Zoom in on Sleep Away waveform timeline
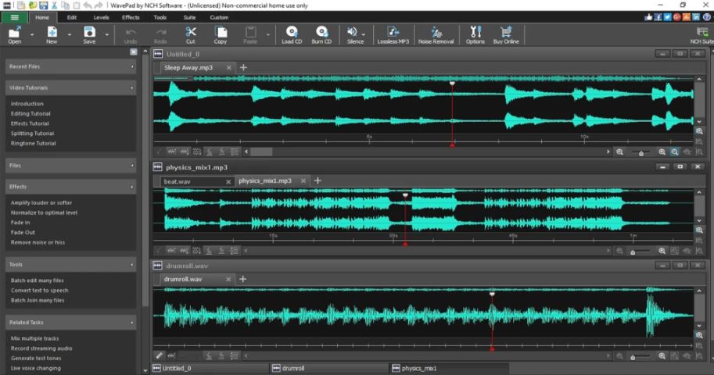Viewport: 714px width, 375px height. (x=662, y=152)
